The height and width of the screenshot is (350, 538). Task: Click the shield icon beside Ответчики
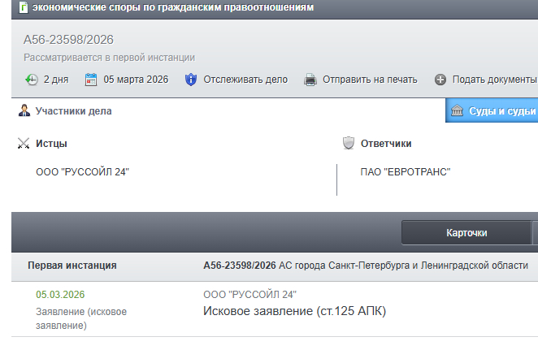click(x=349, y=144)
